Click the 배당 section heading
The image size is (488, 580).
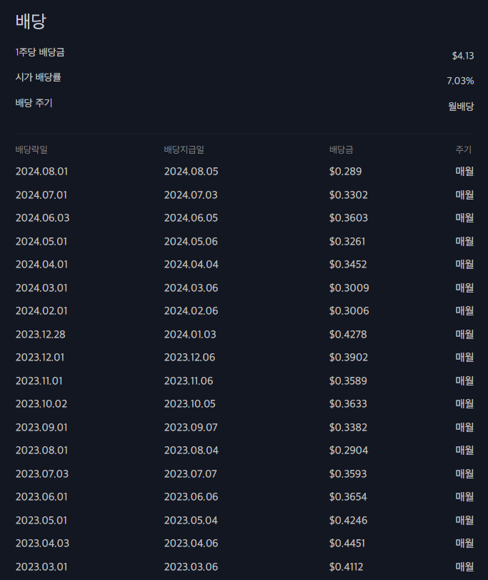pos(31,21)
